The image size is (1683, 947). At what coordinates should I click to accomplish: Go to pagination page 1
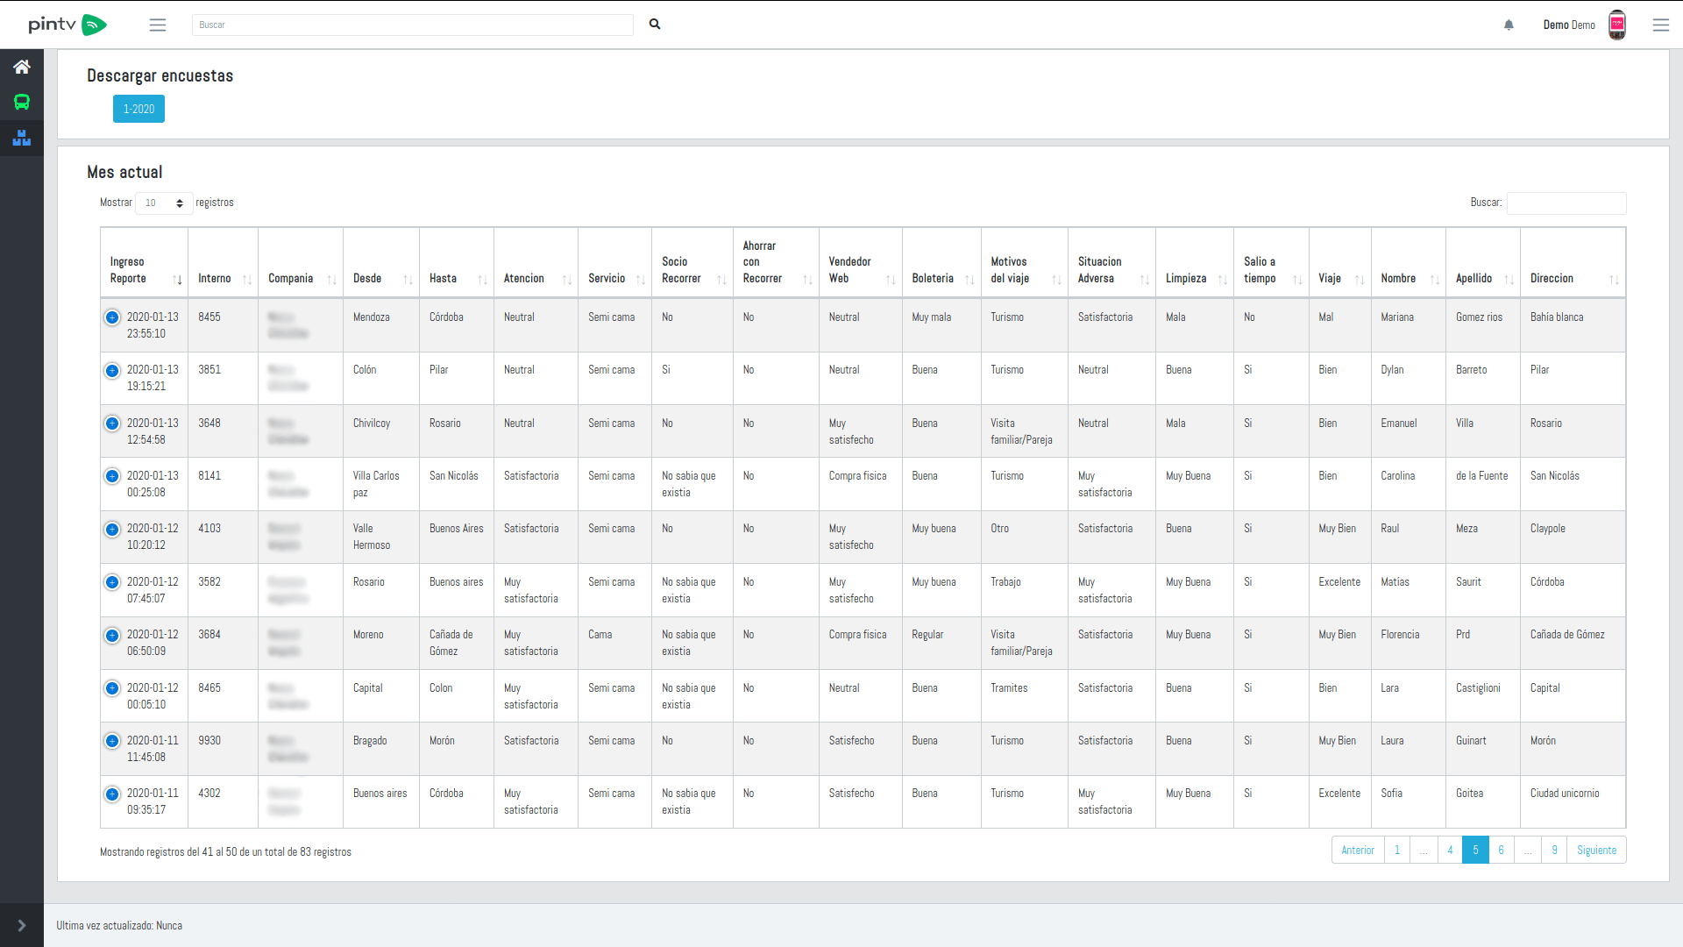coord(1397,850)
